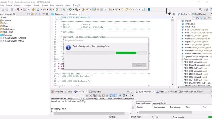Open the Project menu

(x=45, y=5)
